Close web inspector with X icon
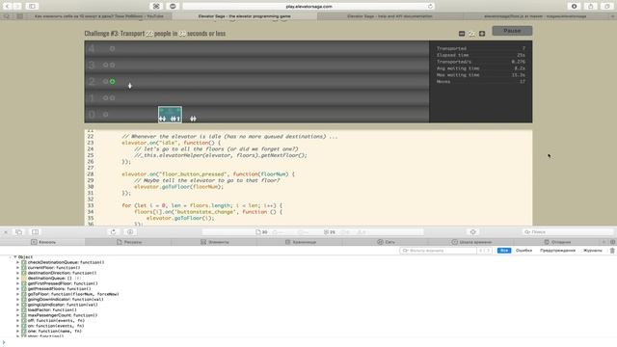The width and height of the screenshot is (617, 347). (x=6, y=232)
